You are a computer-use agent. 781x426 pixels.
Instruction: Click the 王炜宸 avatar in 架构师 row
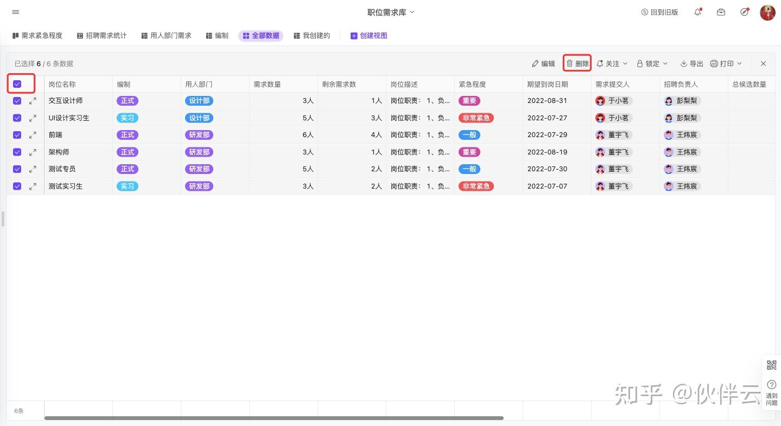(x=669, y=152)
